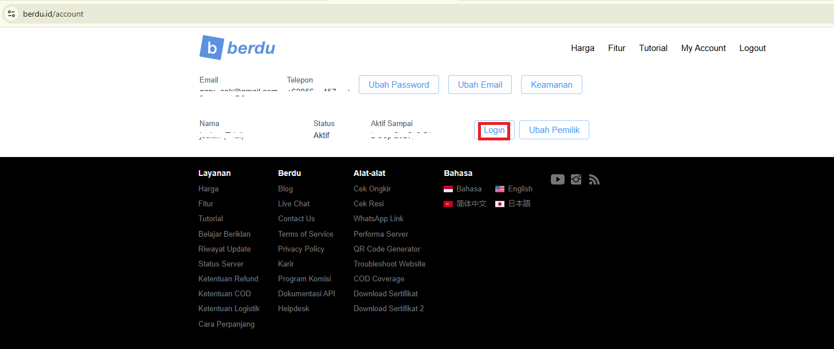Viewport: 834px width, 349px height.
Task: Open footer Tutorial link under Layanan
Action: [x=210, y=218]
